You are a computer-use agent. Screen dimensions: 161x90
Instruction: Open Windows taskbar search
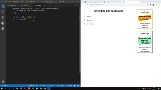(6, 88)
